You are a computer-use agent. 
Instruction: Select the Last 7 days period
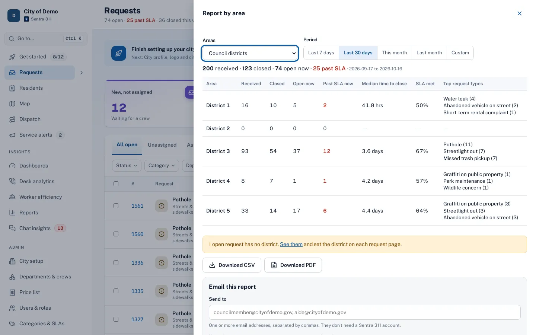coord(321,53)
